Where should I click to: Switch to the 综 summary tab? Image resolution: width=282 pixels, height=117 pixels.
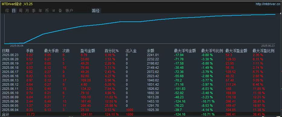[7, 11]
